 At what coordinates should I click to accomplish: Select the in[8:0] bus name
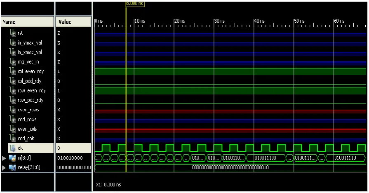24,158
